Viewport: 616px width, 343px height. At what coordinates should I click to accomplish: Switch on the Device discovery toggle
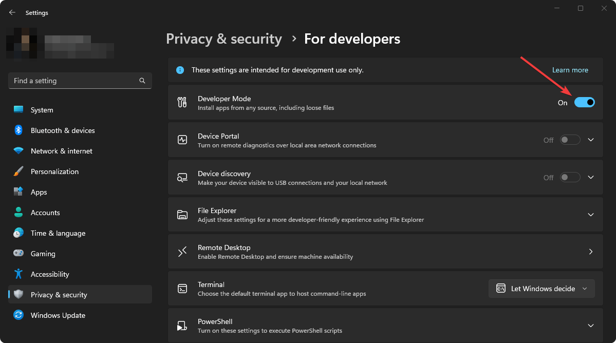point(570,177)
